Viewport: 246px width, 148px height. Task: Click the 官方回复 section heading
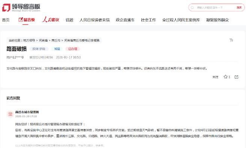13,98
